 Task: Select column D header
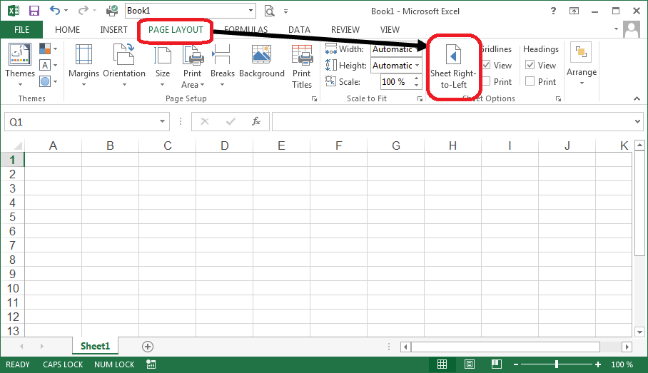pyautogui.click(x=224, y=145)
